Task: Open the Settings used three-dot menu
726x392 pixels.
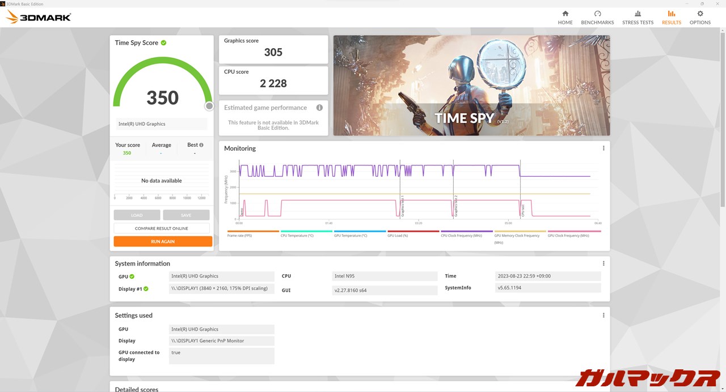Action: point(603,316)
